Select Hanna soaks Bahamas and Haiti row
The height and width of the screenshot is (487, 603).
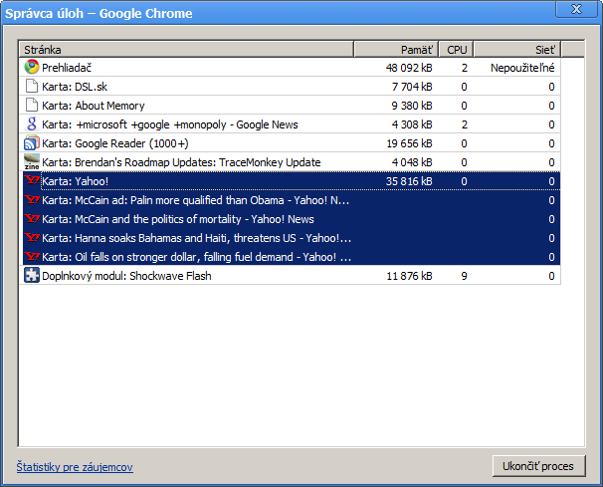[292, 238]
